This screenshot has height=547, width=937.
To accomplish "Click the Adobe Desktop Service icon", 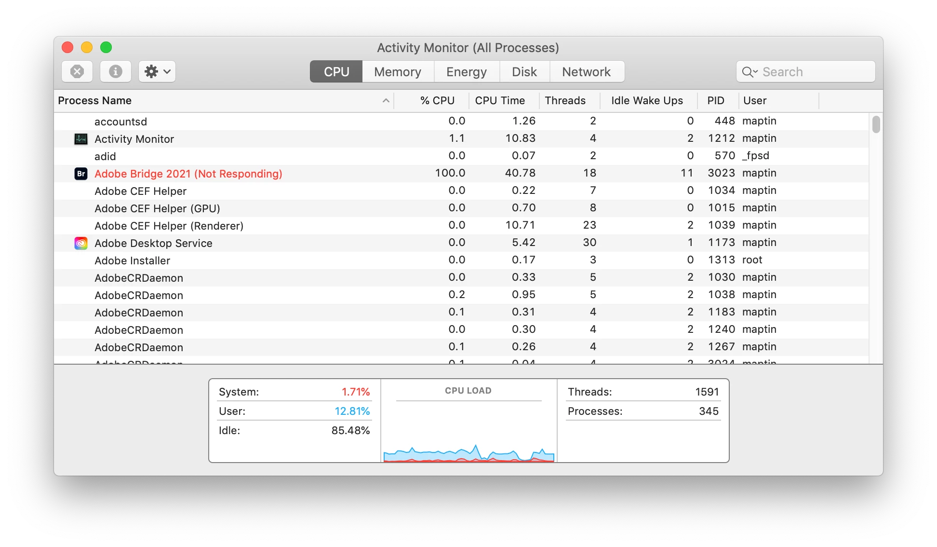I will 81,243.
